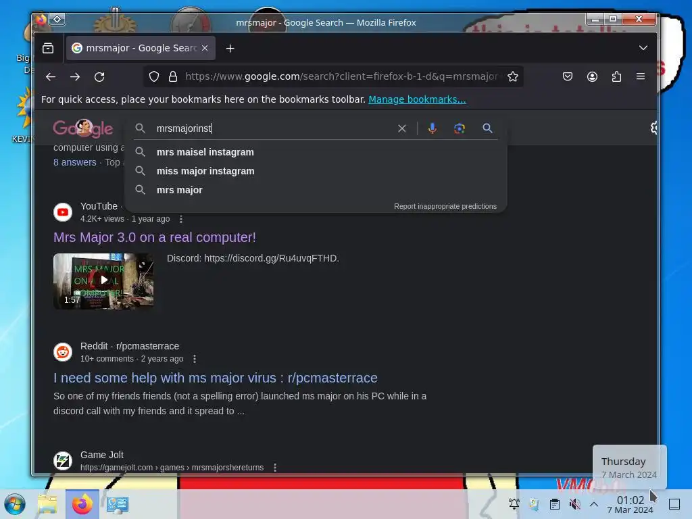Click the Firefox back arrow
Viewport: 692px width, 519px height.
tap(51, 77)
